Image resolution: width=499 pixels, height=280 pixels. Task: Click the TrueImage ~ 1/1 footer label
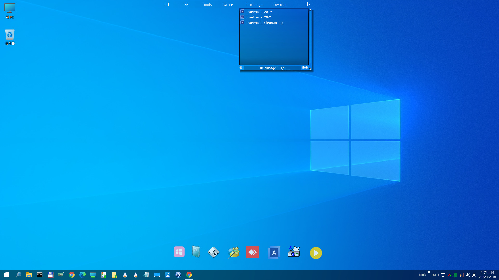[272, 68]
